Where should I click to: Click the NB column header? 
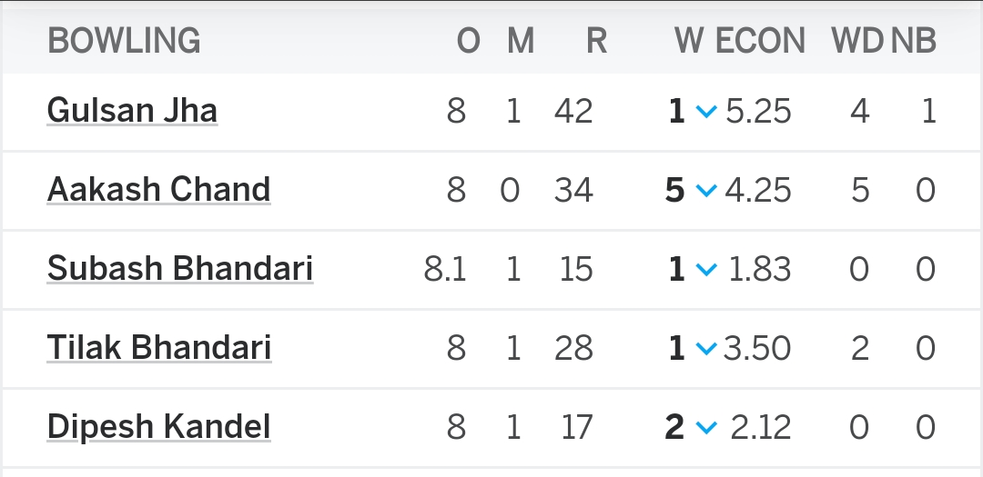pos(914,41)
